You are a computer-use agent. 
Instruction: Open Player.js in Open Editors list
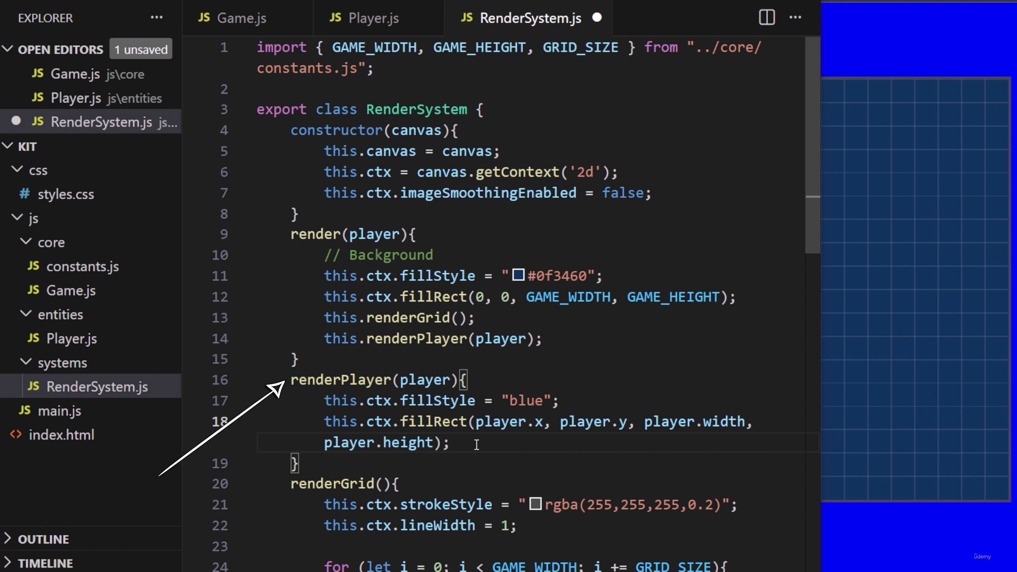91,98
